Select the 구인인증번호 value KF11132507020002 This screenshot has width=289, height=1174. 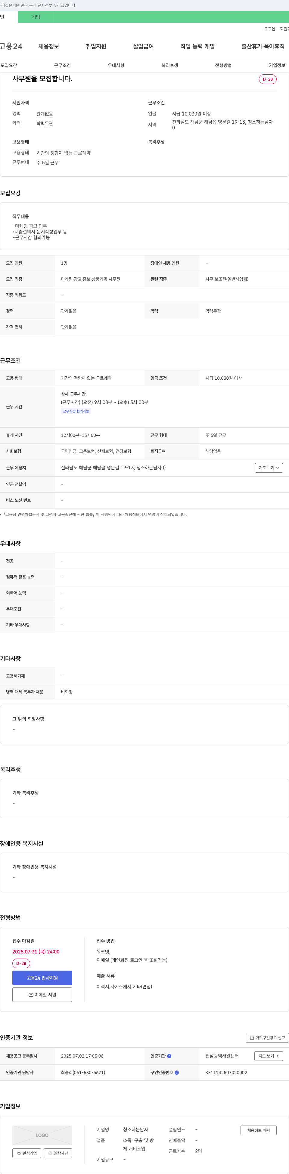pos(226,1072)
